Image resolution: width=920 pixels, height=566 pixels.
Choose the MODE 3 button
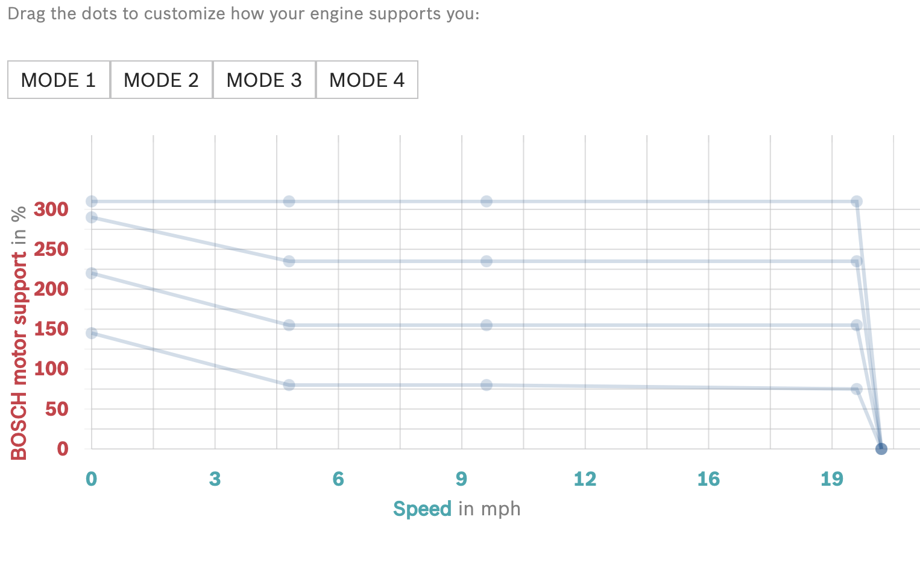264,80
